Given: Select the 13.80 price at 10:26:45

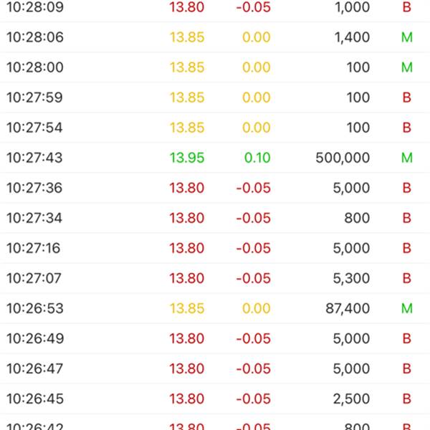Looking at the screenshot, I should click(187, 398).
